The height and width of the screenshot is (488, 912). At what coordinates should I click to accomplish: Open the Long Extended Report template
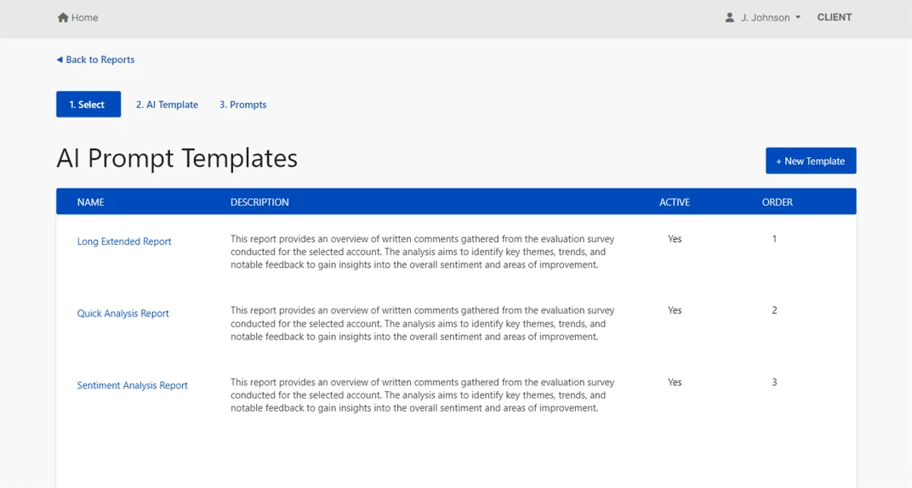tap(124, 241)
